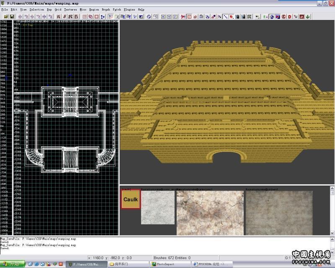
Task: Open the 宛平东门 folder taskbar button
Action: click(129, 264)
